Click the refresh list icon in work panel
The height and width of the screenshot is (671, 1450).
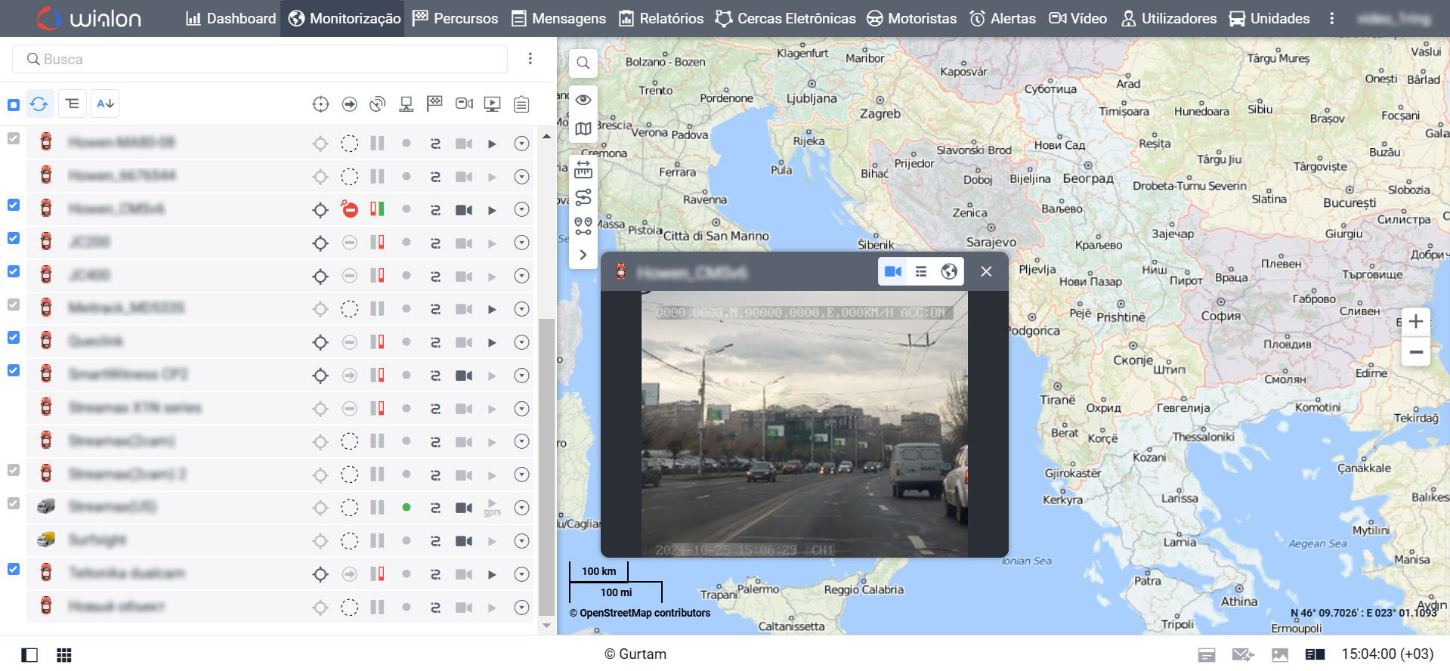[x=39, y=104]
